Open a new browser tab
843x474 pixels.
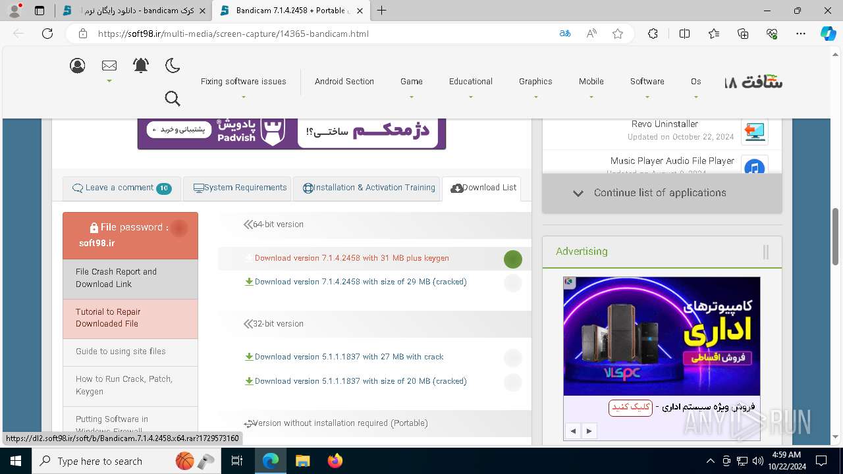click(x=381, y=11)
